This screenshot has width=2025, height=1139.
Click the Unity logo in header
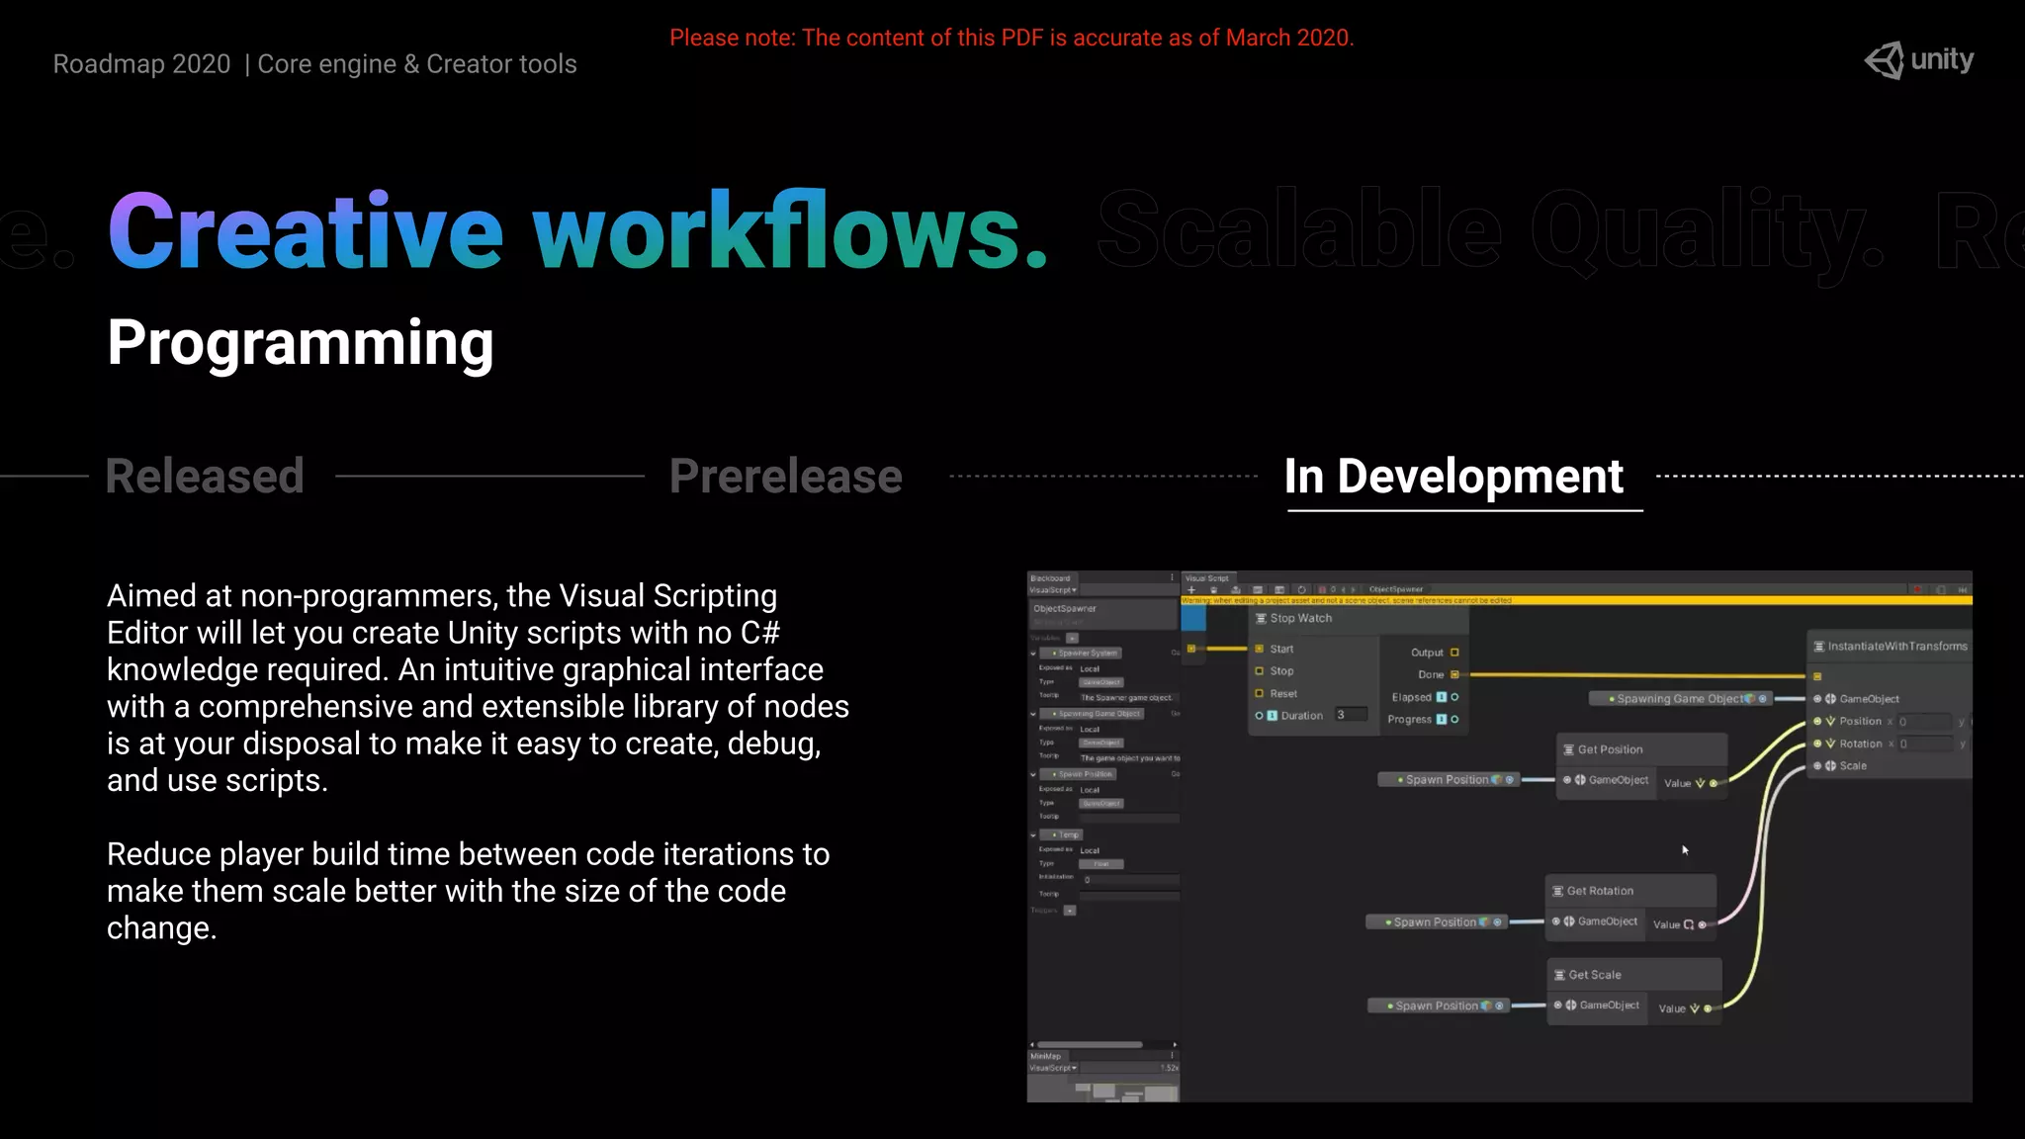pos(1918,60)
